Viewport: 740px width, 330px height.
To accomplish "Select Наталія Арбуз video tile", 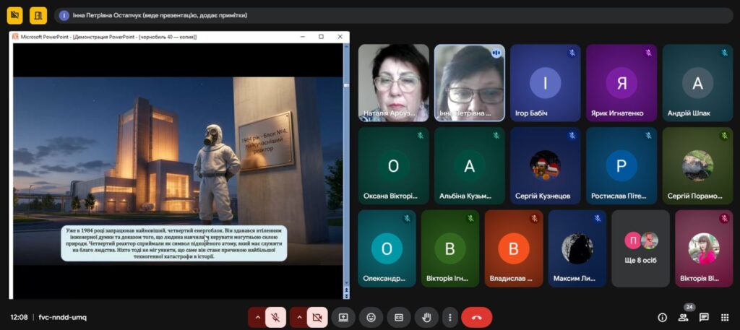I will coord(394,82).
